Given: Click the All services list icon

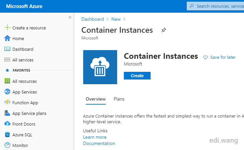Looking at the screenshot, I should coord(7,59).
